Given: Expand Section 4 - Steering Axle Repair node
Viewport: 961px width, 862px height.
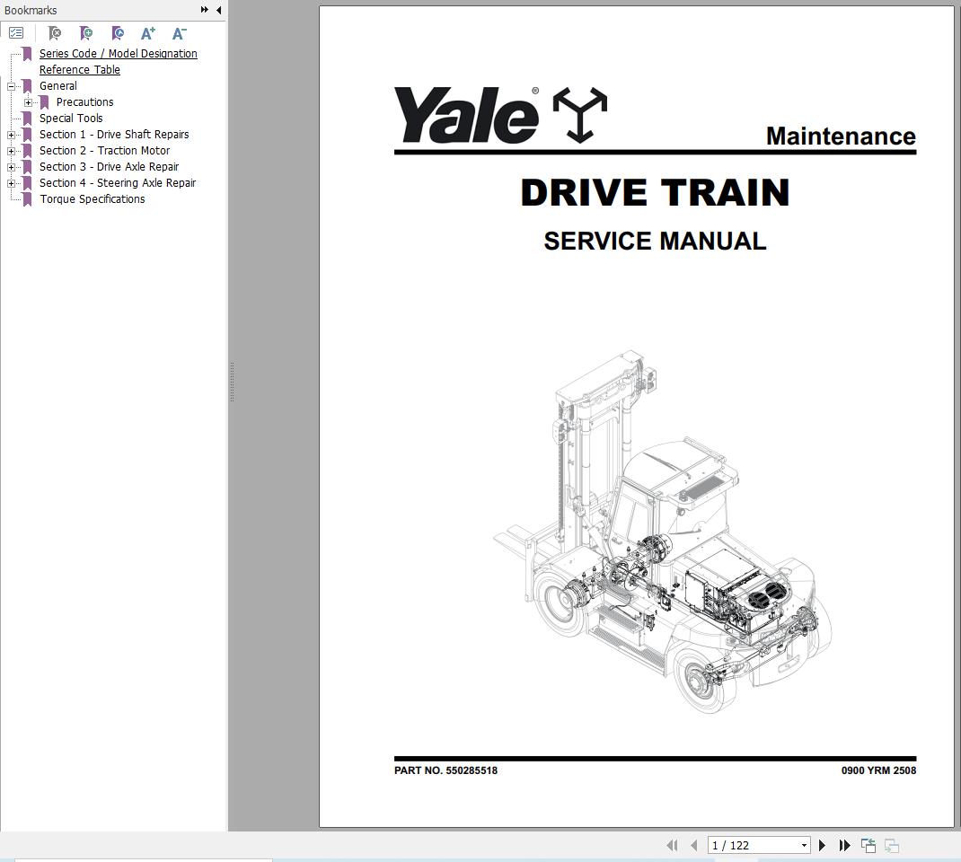Looking at the screenshot, I should [11, 183].
